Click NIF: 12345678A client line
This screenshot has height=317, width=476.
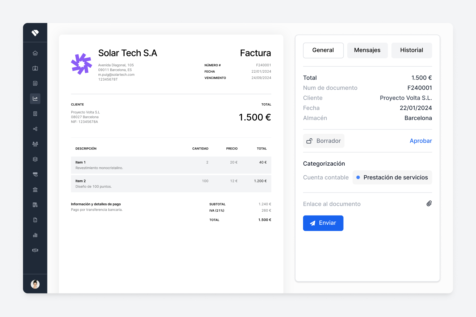[84, 122]
